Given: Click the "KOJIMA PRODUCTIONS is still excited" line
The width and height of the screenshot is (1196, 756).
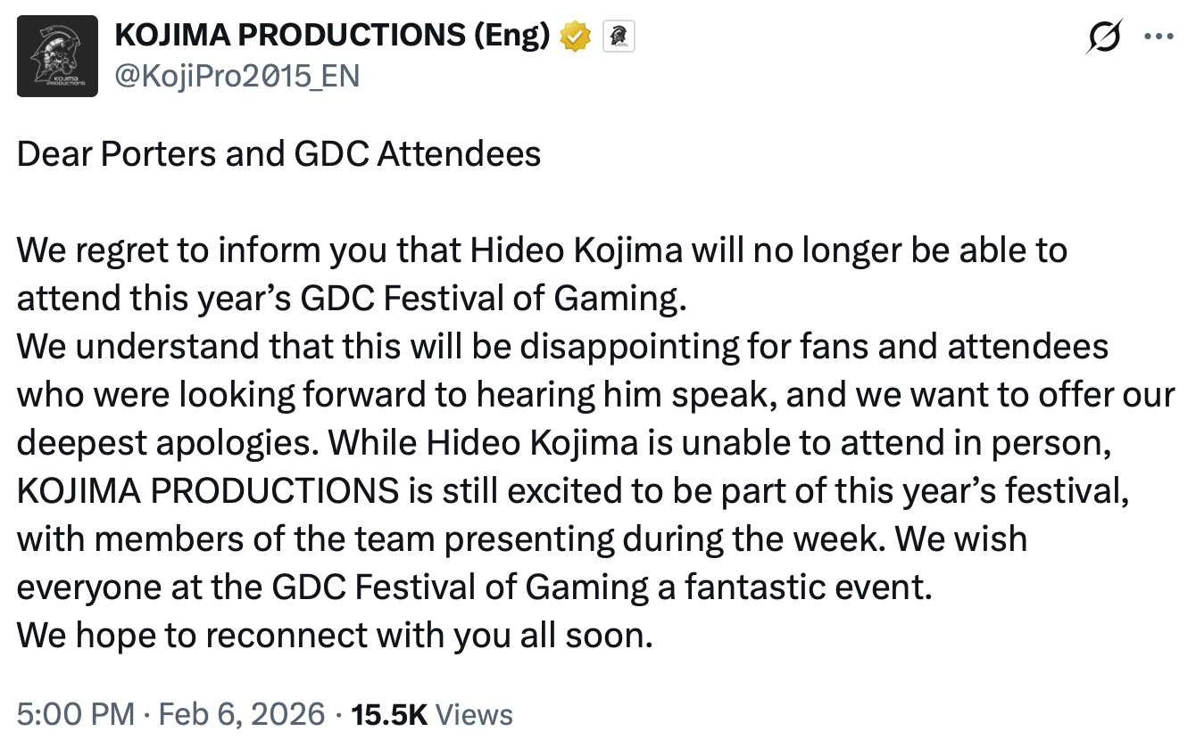Looking at the screenshot, I should click(x=573, y=491).
